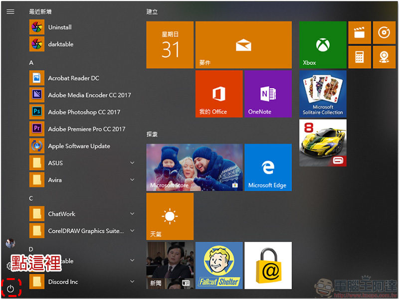Viewport: 399px width, 299px height.
Task: Open the Groove Music disc tile
Action: pos(384,32)
